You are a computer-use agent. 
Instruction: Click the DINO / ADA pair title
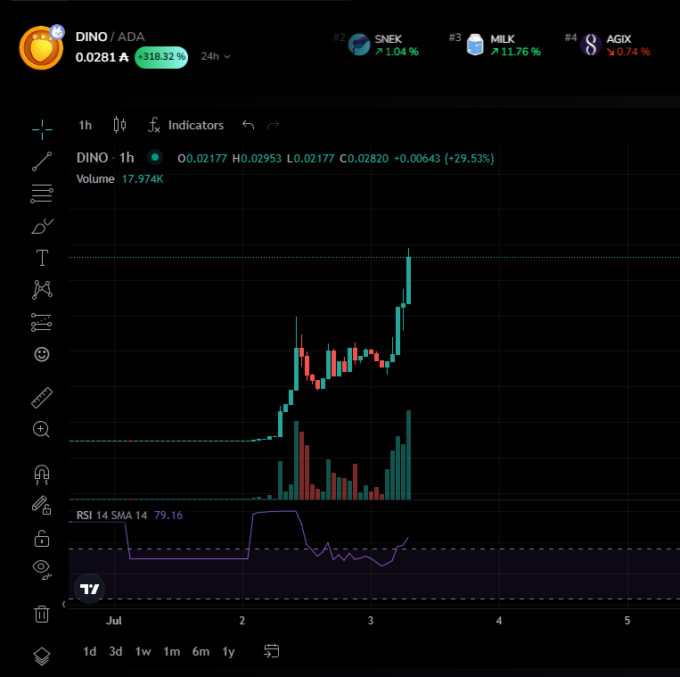(111, 37)
